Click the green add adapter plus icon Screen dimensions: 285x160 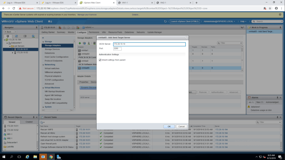point(80,43)
